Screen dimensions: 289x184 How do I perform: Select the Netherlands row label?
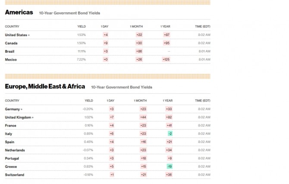[x=15, y=150]
